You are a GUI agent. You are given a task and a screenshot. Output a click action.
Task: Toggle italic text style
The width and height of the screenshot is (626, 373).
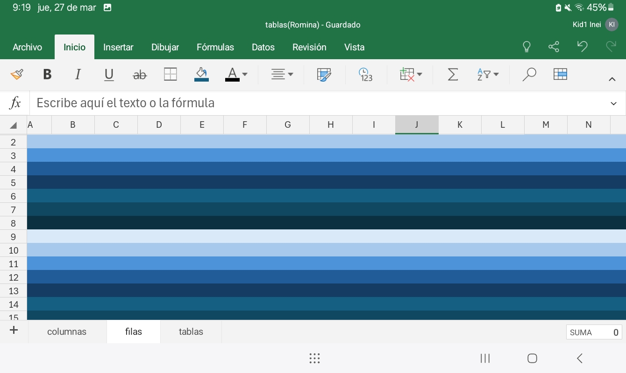coord(78,75)
